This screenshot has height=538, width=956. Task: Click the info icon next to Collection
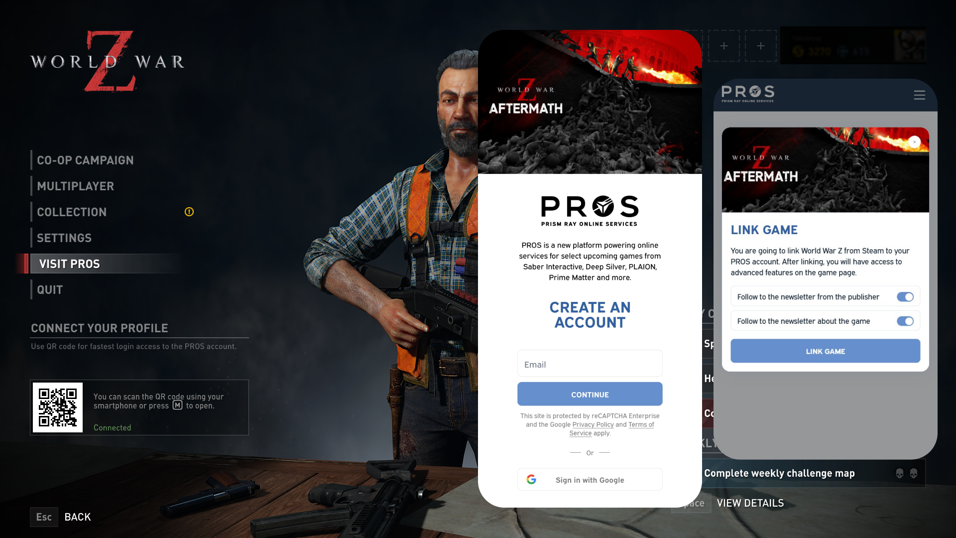[189, 212]
